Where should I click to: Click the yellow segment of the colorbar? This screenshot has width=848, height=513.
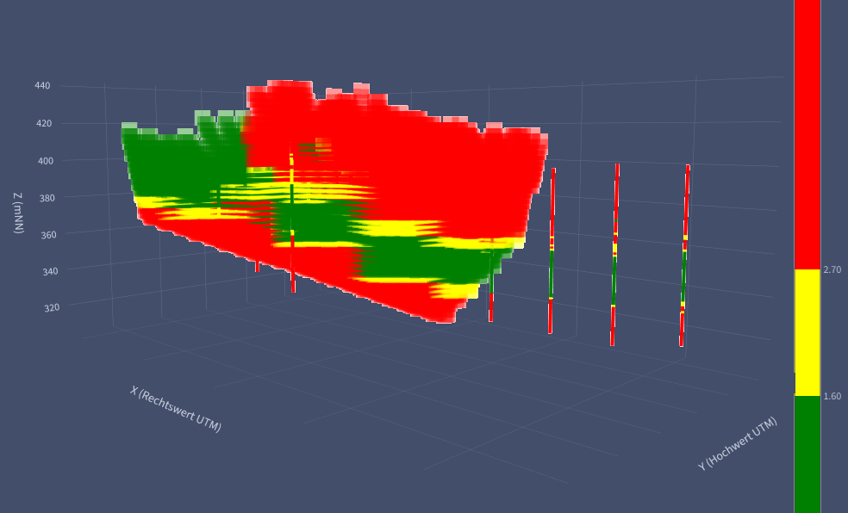(x=807, y=332)
